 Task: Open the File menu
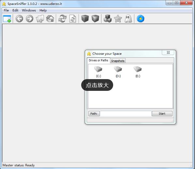pos(6,10)
